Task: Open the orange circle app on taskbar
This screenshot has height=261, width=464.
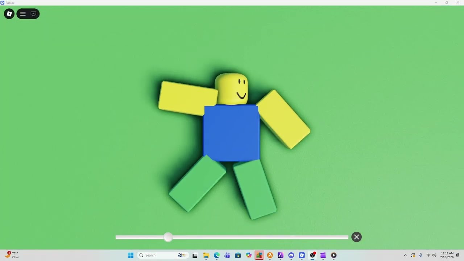Action: (270, 255)
